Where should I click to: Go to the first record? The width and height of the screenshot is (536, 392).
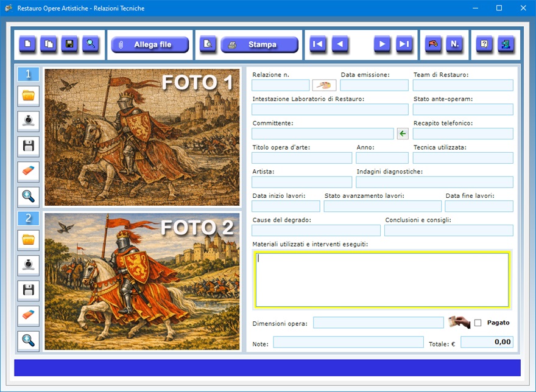pyautogui.click(x=317, y=44)
